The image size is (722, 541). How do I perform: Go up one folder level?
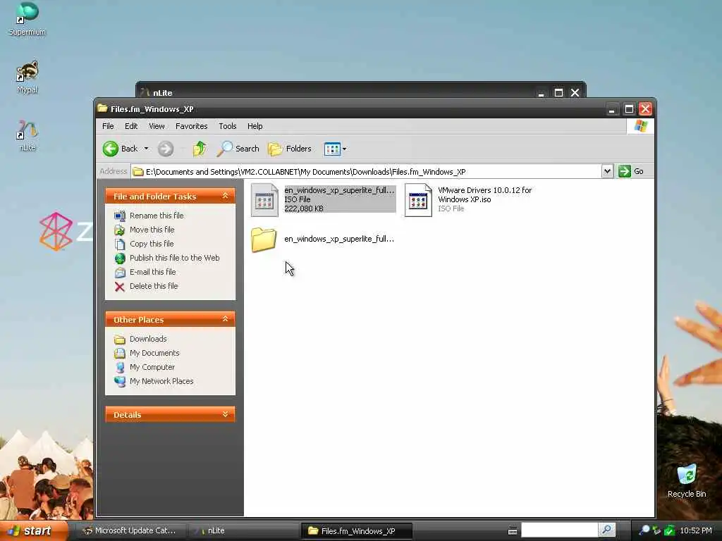(200, 149)
